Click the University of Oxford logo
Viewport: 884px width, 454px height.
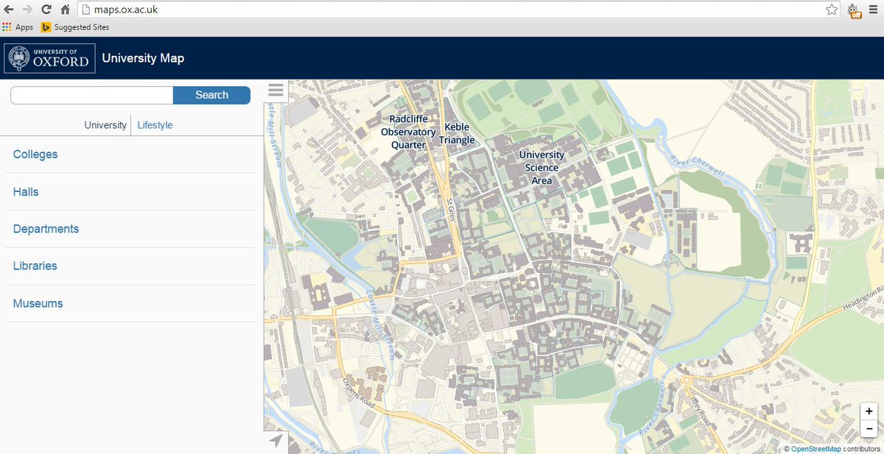[x=50, y=58]
